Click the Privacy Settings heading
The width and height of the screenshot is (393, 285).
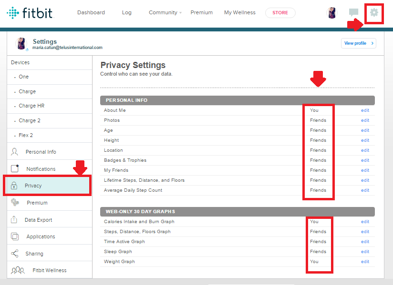tap(133, 65)
